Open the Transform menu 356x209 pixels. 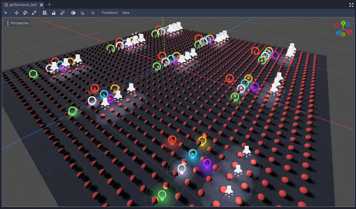[110, 13]
